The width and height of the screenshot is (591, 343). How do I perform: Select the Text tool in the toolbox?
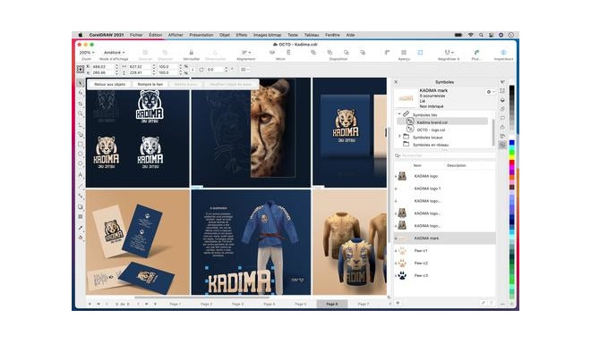click(81, 175)
